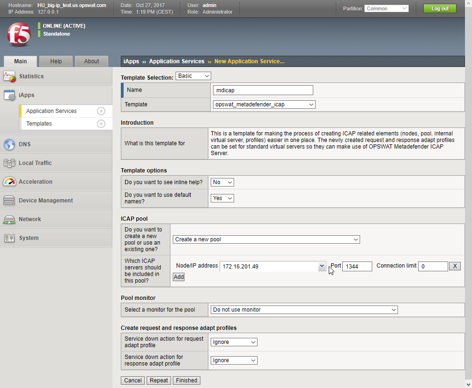Switch to the Help tab
This screenshot has height=388, width=472.
coord(56,61)
